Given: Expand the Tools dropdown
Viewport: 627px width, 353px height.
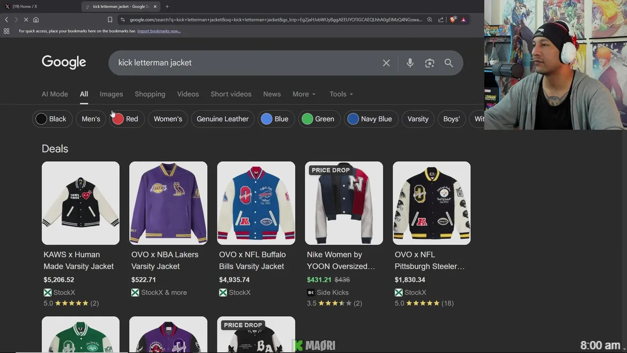Looking at the screenshot, I should tap(341, 94).
